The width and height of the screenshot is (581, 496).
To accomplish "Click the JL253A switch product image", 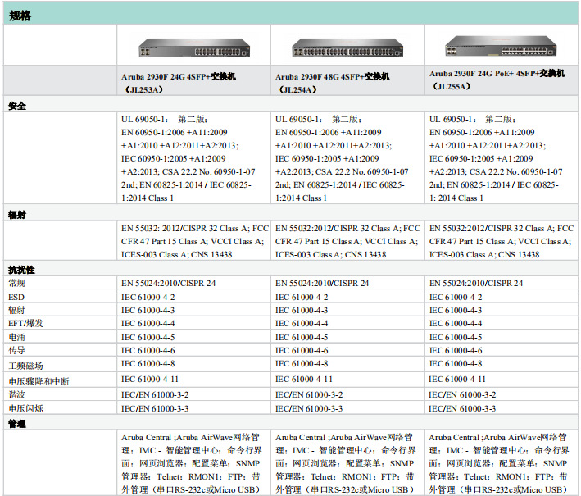I will tap(194, 48).
